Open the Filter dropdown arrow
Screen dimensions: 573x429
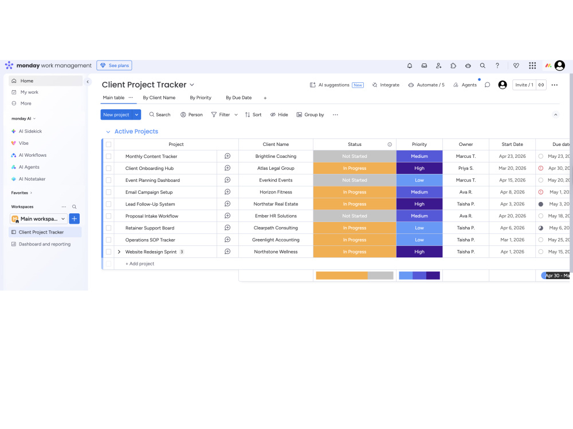(x=236, y=115)
